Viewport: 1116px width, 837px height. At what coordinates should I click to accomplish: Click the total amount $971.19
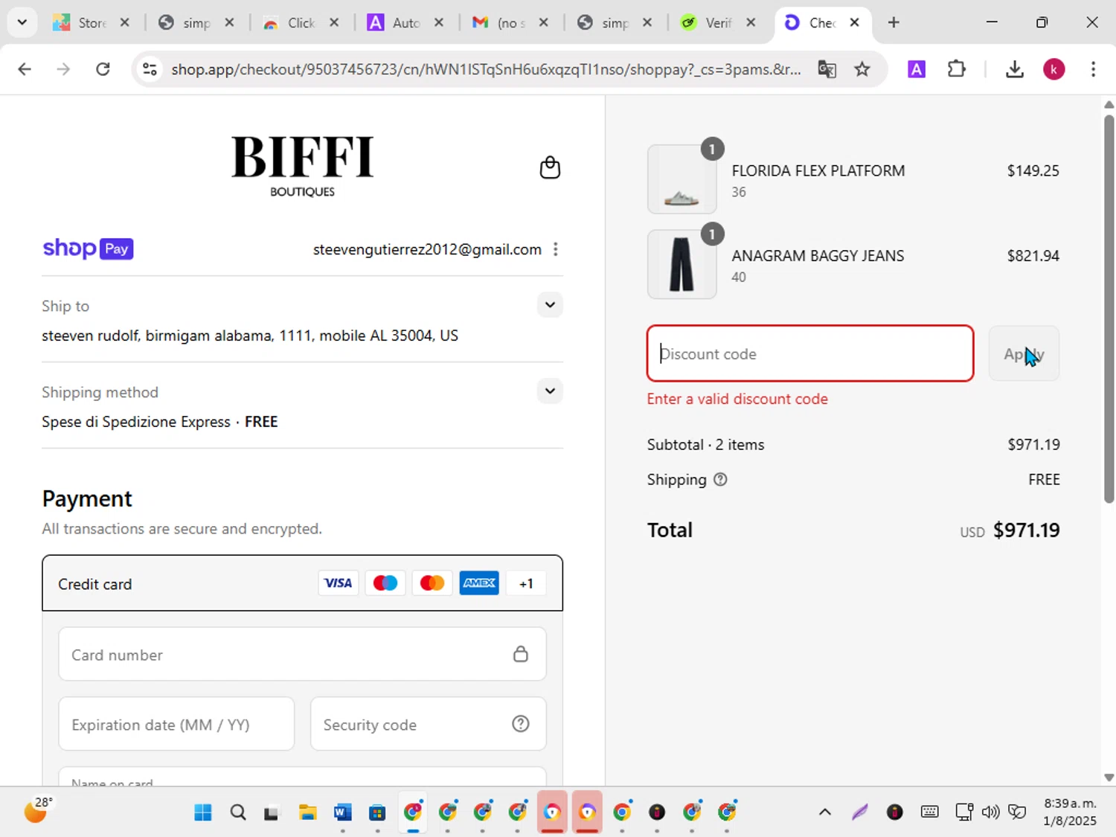click(1027, 530)
